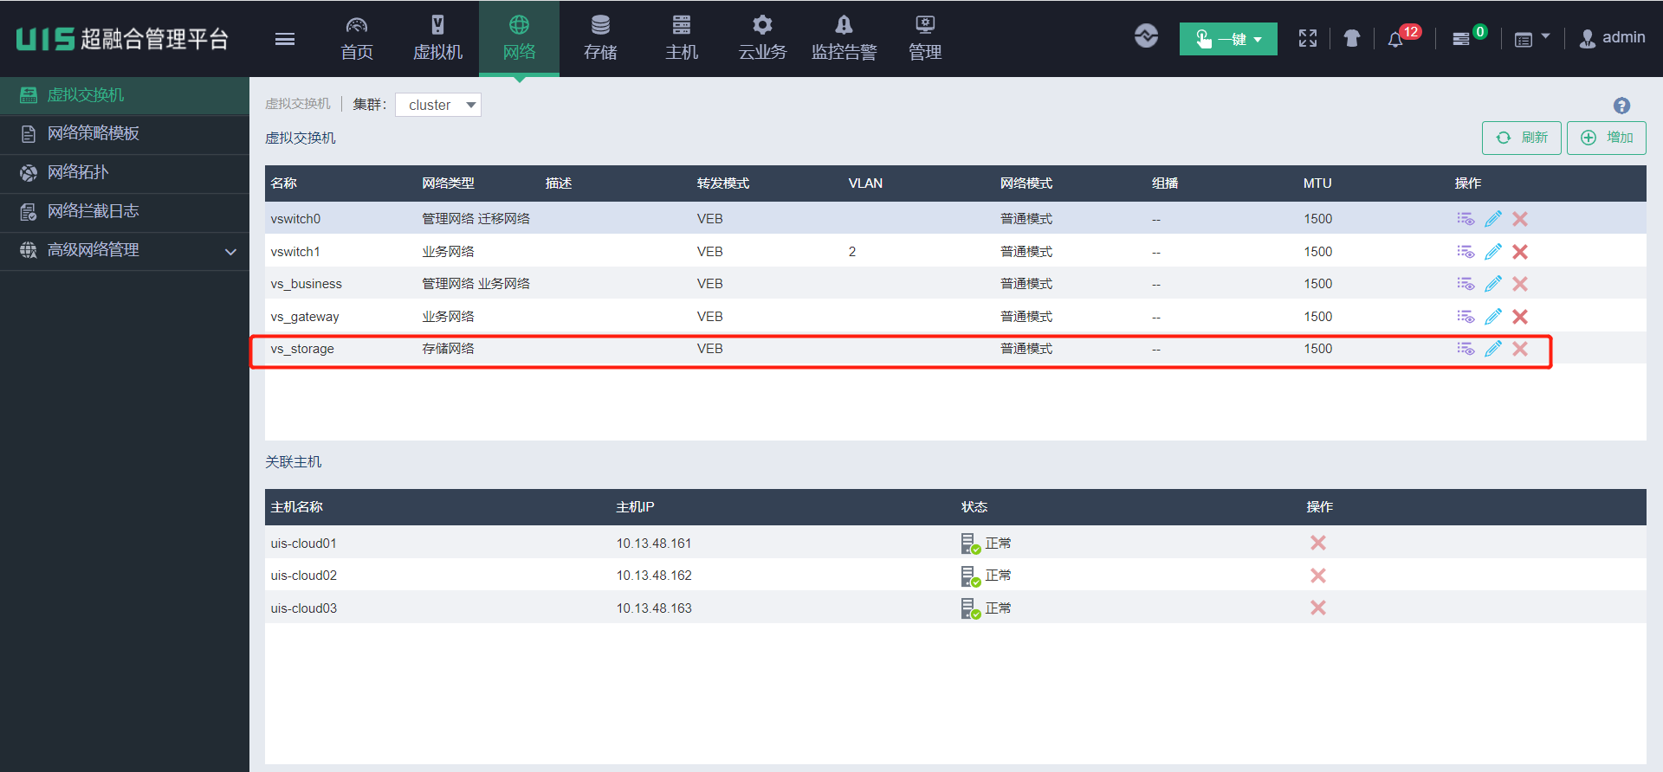Viewport: 1663px width, 772px height.
Task: Open the admin user menu
Action: click(x=1612, y=38)
